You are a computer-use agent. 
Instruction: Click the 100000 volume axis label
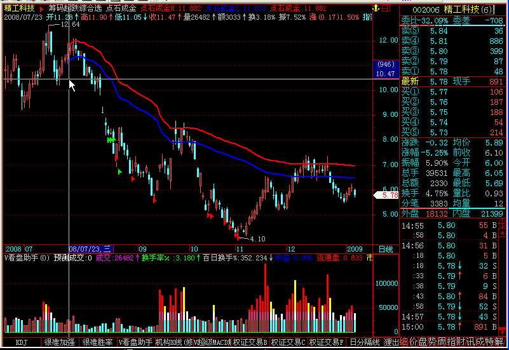(386, 283)
